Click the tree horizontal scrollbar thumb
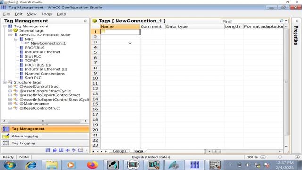Viewport: 302px width, 170px height. click(x=44, y=121)
